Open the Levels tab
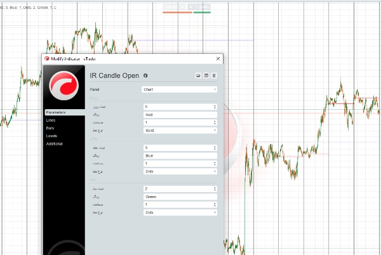Viewport: 381px width, 255px height. tap(52, 136)
